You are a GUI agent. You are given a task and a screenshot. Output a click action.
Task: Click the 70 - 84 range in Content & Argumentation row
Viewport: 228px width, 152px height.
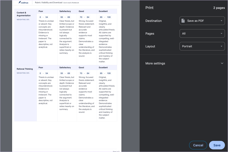tap(84, 17)
